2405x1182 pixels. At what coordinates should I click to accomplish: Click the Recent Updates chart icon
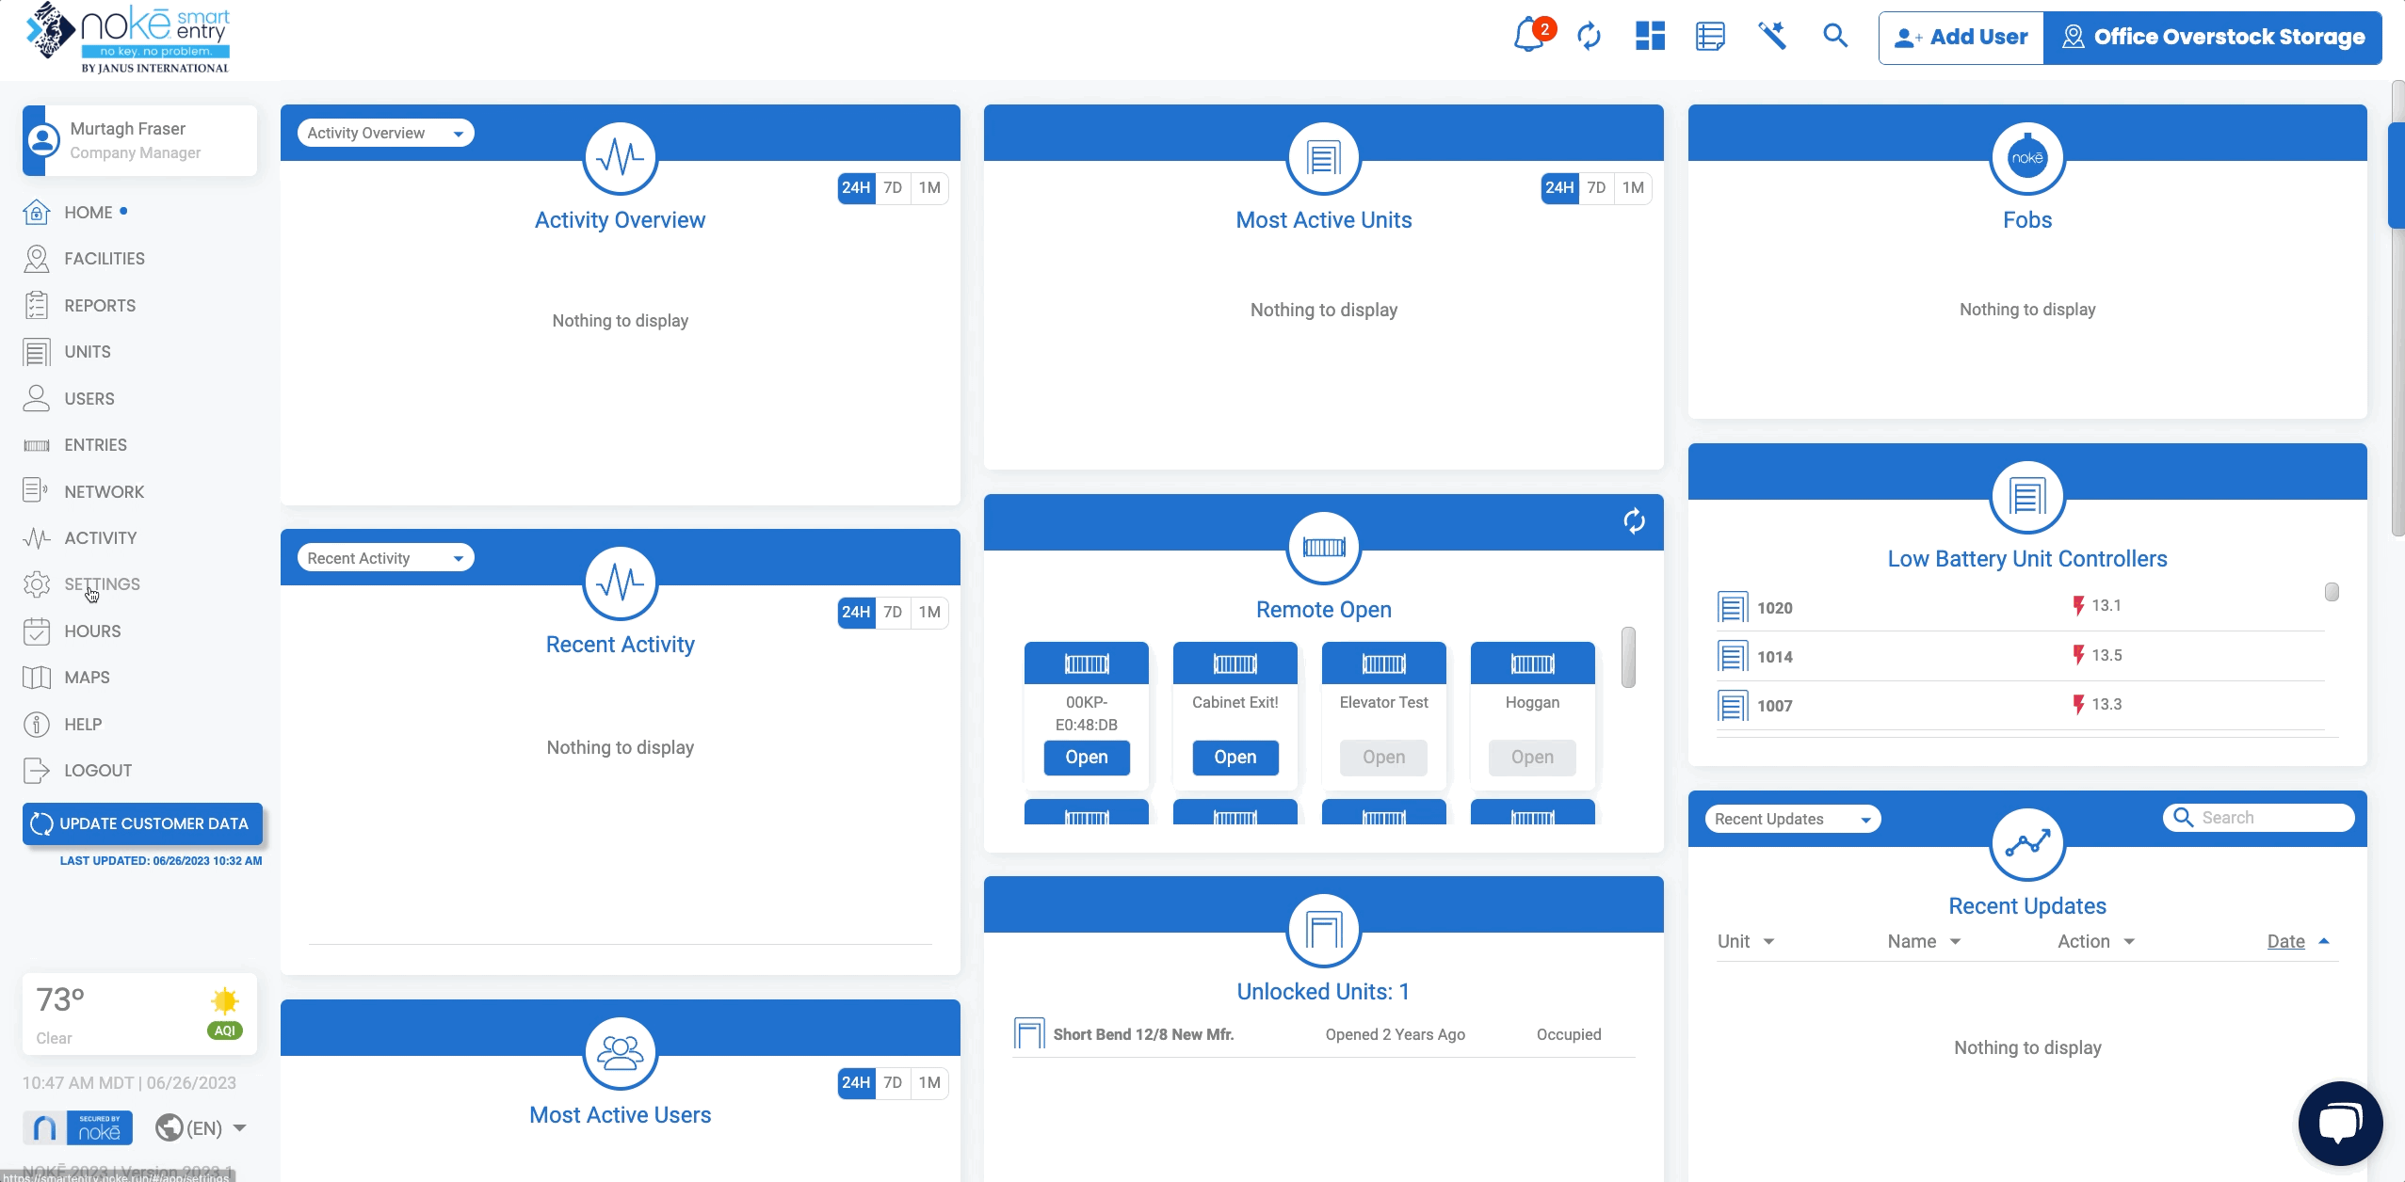point(2026,844)
